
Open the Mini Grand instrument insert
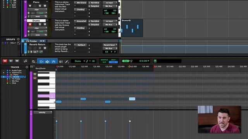click(81, 3)
